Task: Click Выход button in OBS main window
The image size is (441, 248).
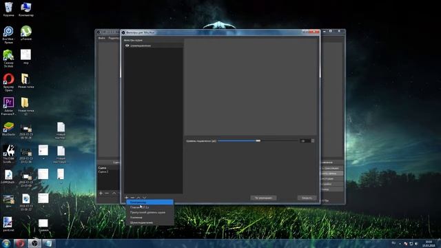Action: pos(331,189)
